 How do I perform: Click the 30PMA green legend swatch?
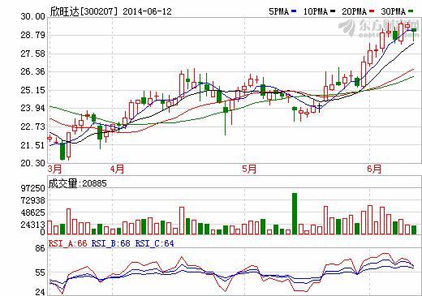[411, 11]
